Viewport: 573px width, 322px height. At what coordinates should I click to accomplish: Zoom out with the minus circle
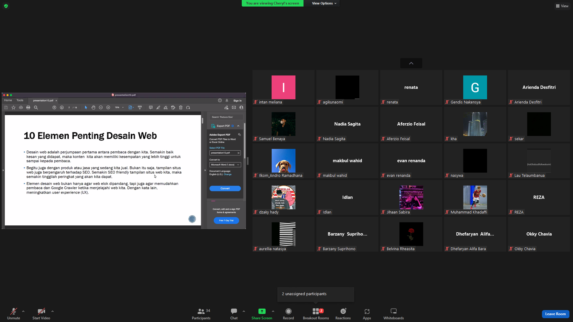(101, 108)
